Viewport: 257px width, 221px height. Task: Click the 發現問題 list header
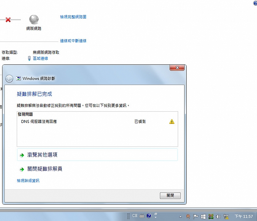click(x=25, y=114)
